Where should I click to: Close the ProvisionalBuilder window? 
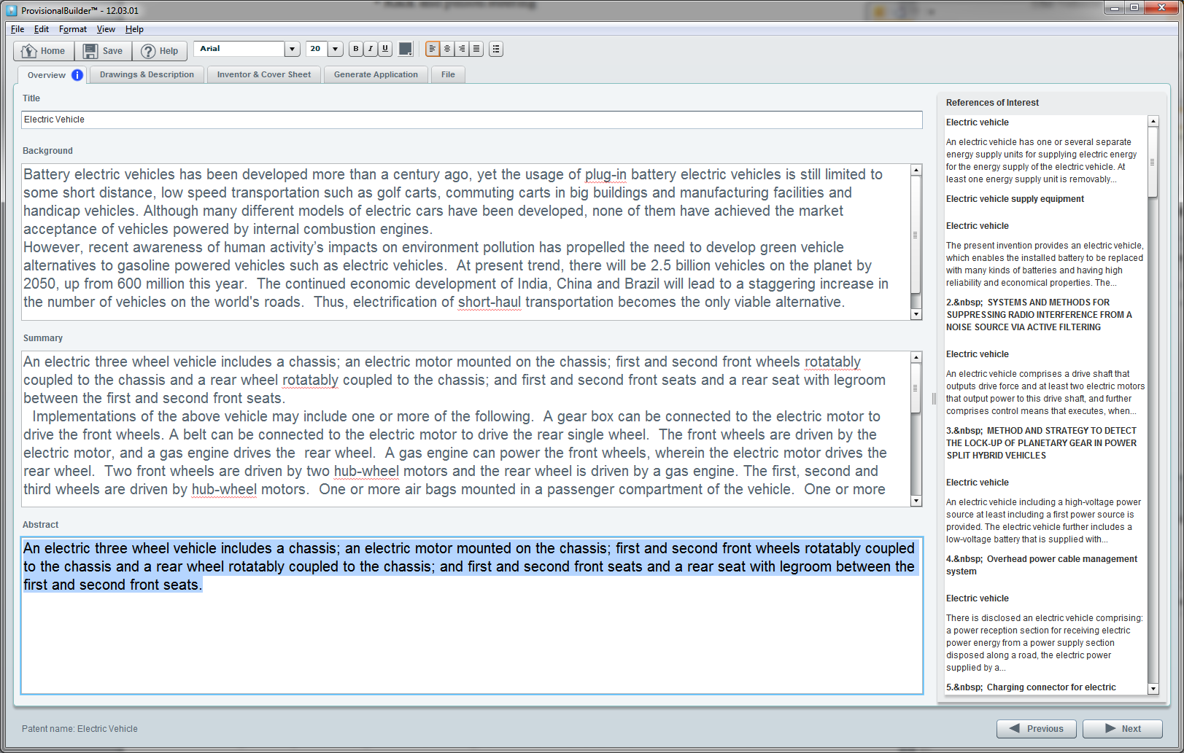pyautogui.click(x=1161, y=8)
